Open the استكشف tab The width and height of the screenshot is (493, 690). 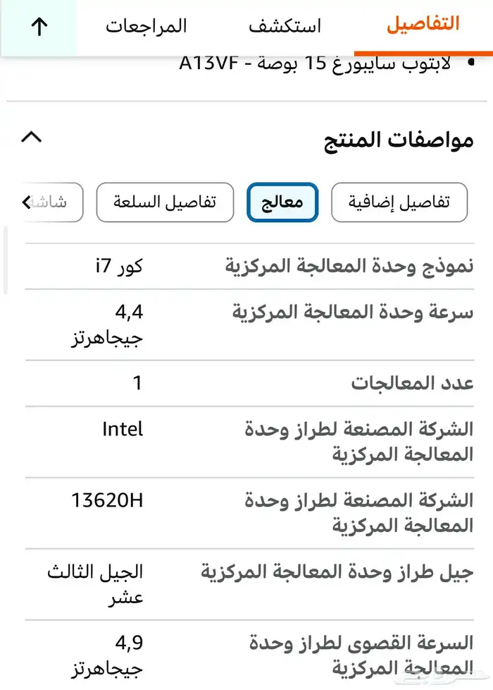(x=285, y=27)
